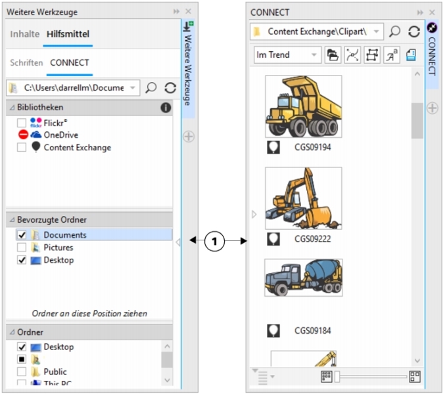447x394 pixels.
Task: Switch to the Inhalte tab
Action: click(x=24, y=34)
